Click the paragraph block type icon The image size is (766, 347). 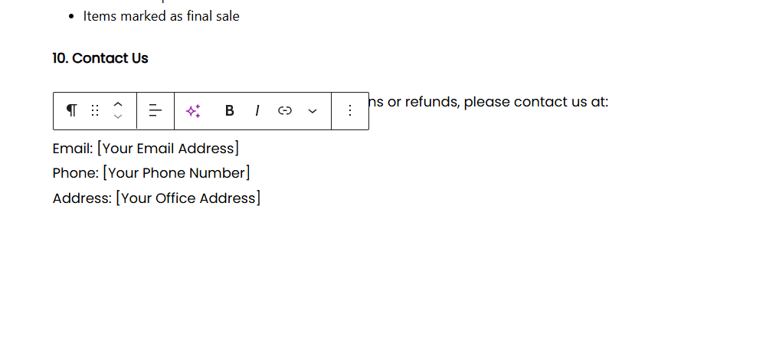pyautogui.click(x=71, y=110)
